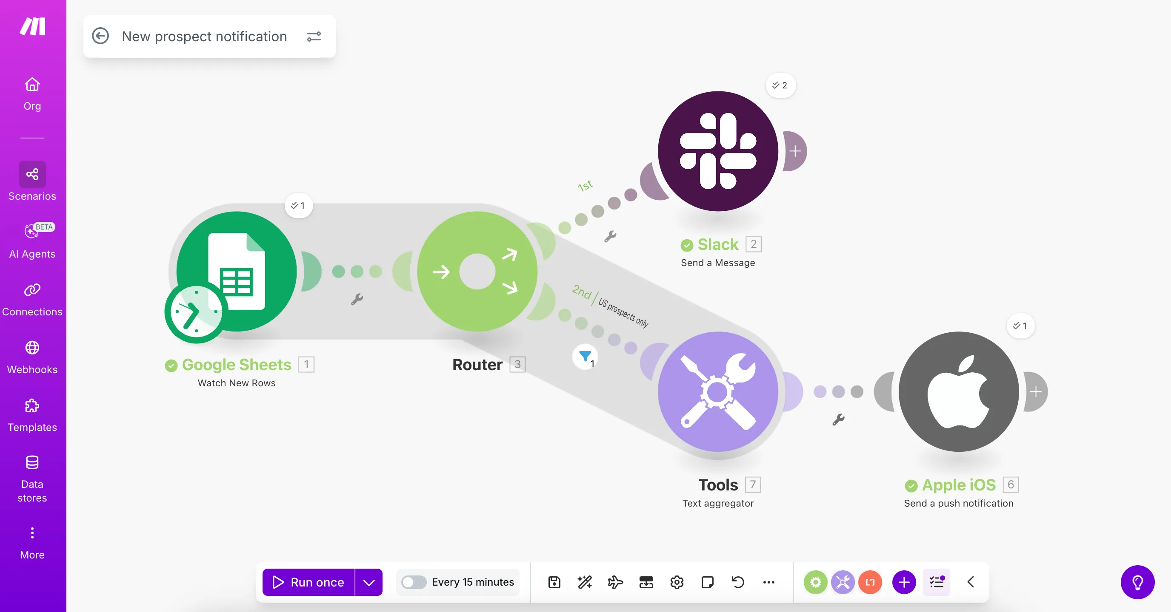Open scenario inputs and outputs icon

[x=646, y=582]
